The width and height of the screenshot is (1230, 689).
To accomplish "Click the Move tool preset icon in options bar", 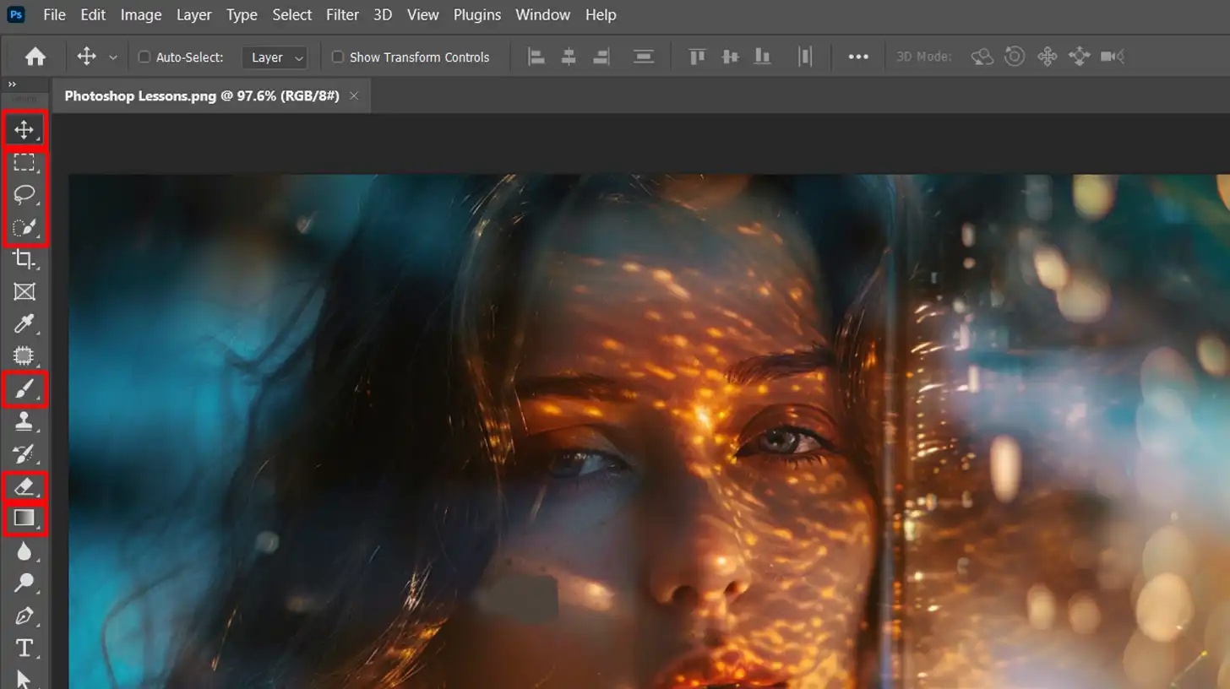I will pyautogui.click(x=86, y=57).
